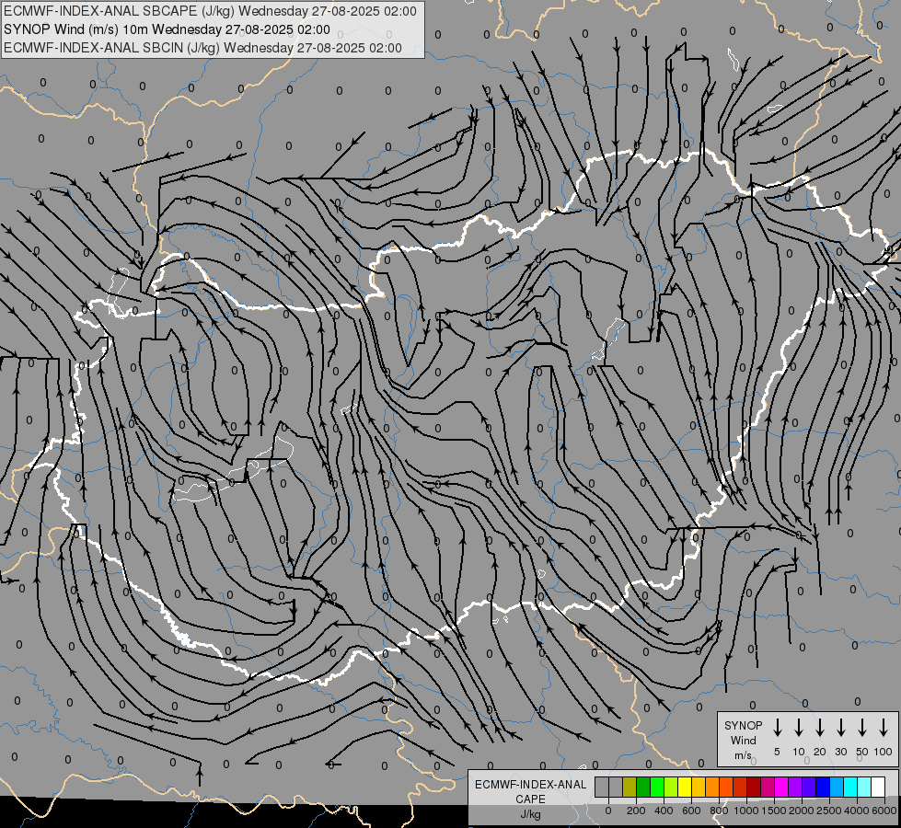Image resolution: width=901 pixels, height=828 pixels.
Task: Click the 0 tick label under CAPE colorbar
Action: click(x=608, y=811)
